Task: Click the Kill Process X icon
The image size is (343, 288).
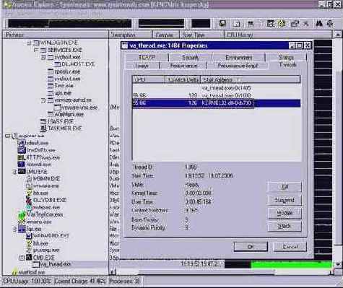Action: point(305,24)
